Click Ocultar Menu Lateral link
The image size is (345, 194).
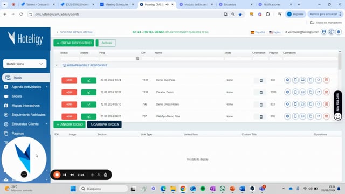75,32
